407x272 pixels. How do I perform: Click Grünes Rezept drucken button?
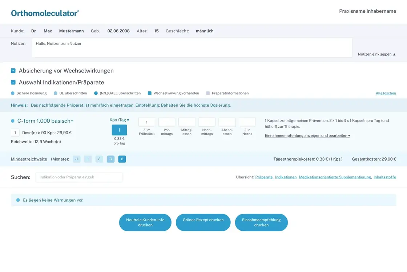[x=203, y=222]
